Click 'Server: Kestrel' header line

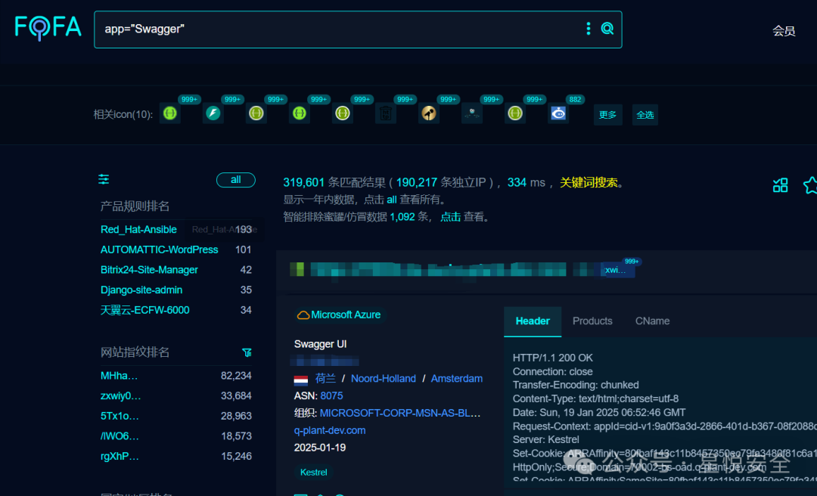pyautogui.click(x=546, y=440)
